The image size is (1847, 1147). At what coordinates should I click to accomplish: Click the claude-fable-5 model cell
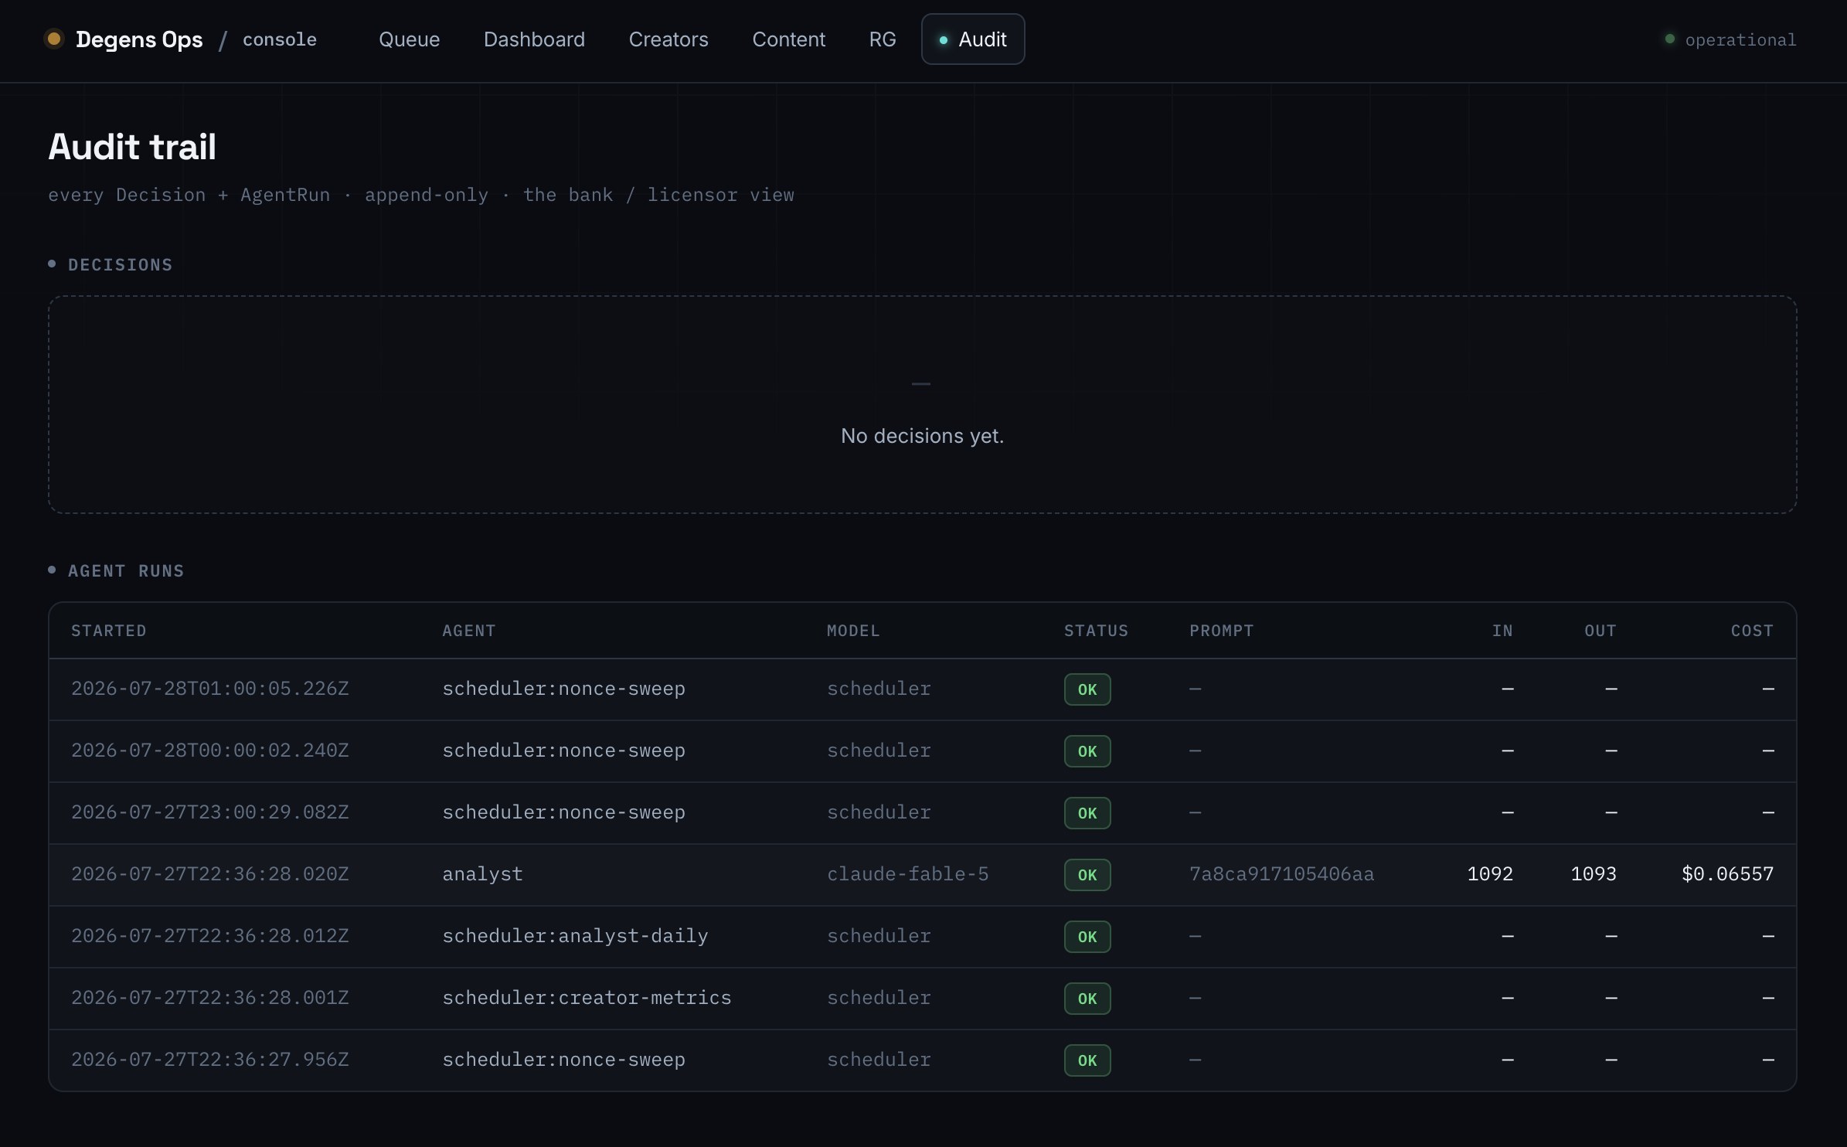(908, 874)
